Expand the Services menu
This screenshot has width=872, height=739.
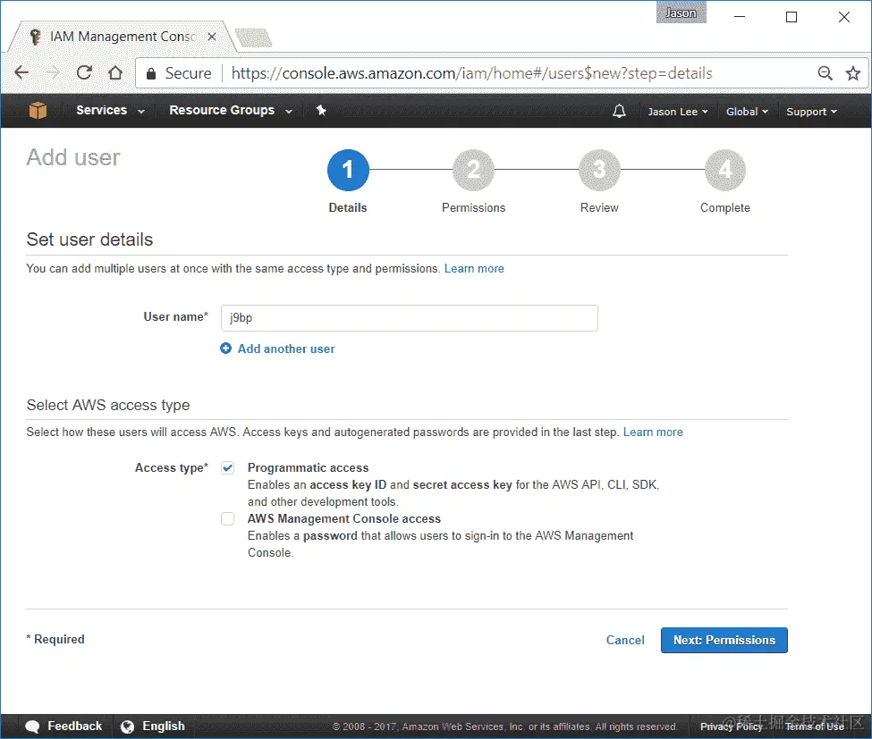pos(110,111)
